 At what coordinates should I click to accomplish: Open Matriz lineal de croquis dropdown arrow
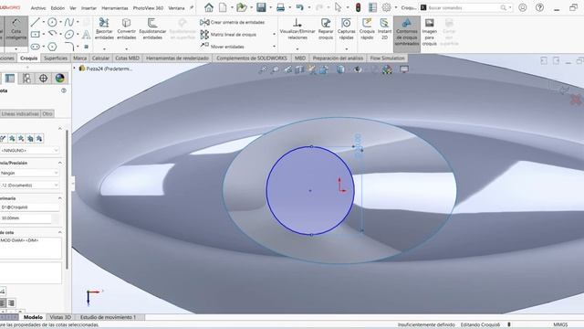coord(275,35)
